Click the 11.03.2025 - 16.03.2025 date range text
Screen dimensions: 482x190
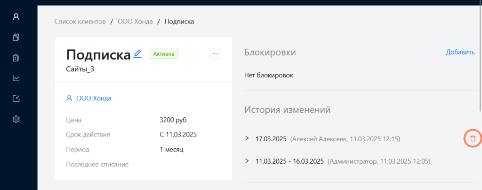(x=289, y=161)
